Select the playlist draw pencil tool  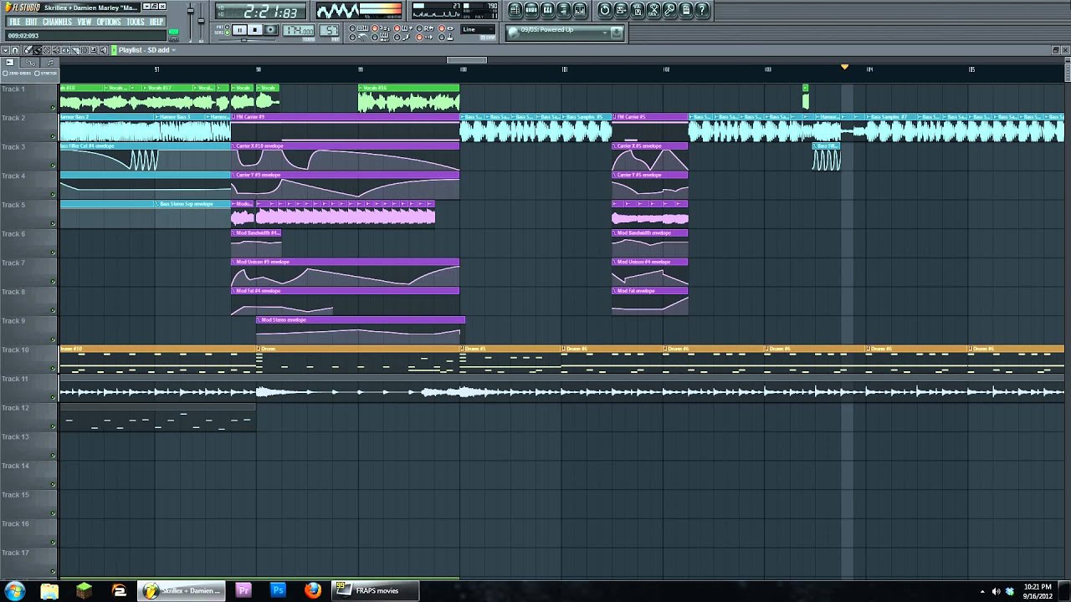tap(28, 50)
